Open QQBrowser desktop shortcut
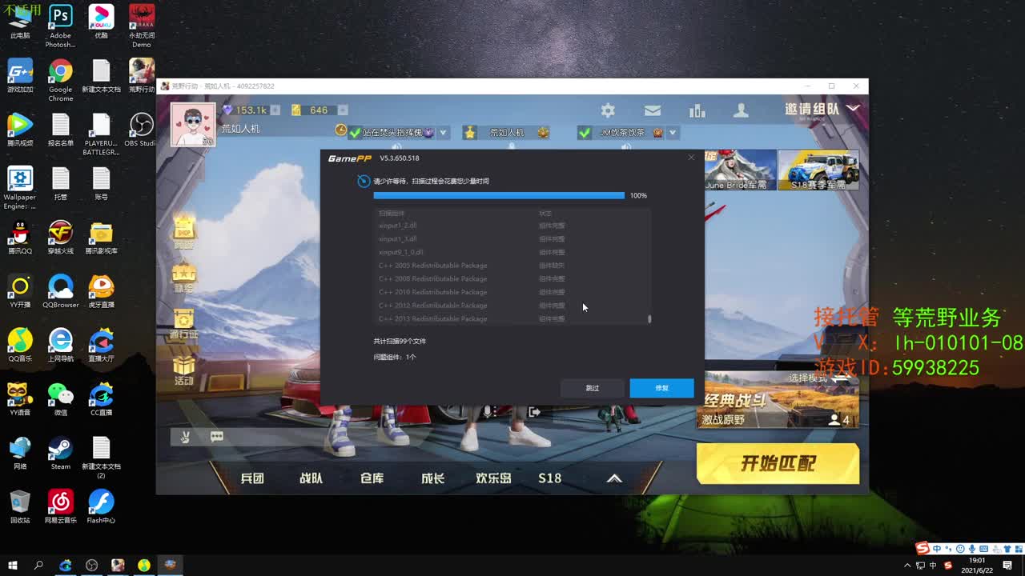1025x576 pixels. [x=60, y=291]
